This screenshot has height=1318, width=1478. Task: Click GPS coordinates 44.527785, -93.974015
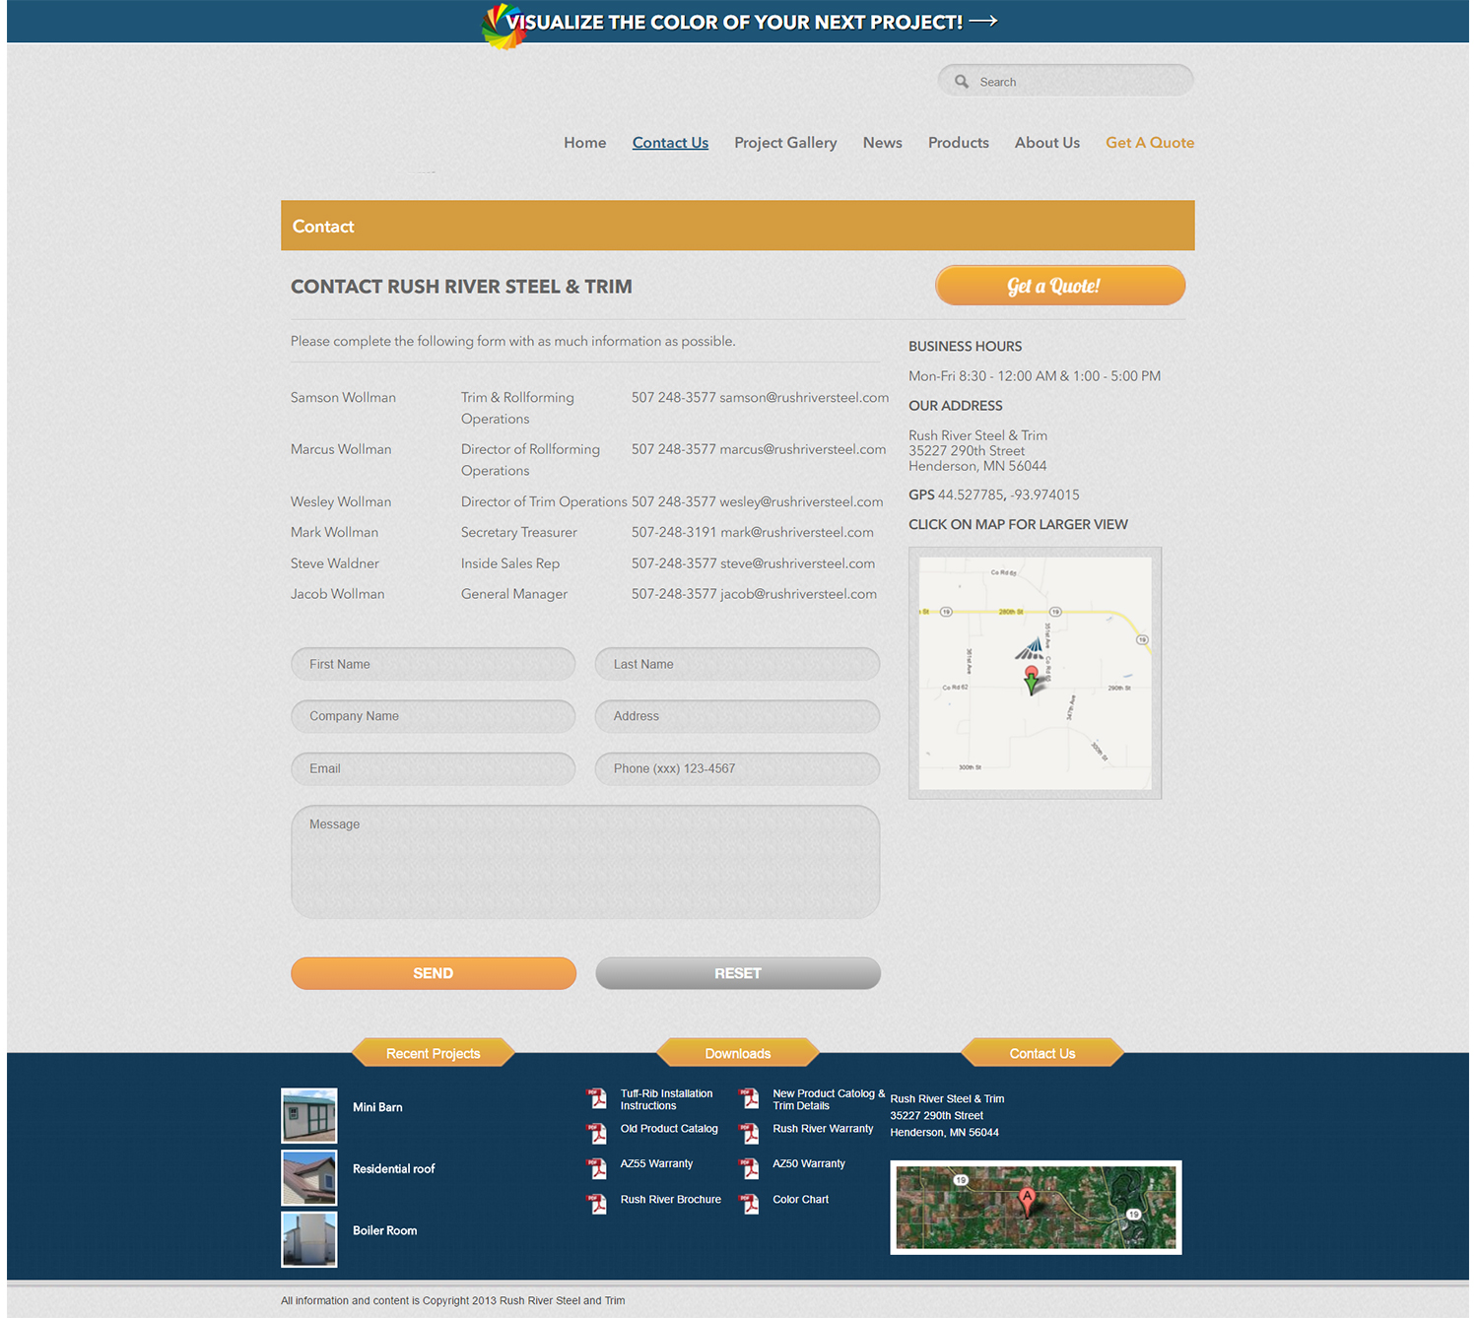click(1008, 494)
